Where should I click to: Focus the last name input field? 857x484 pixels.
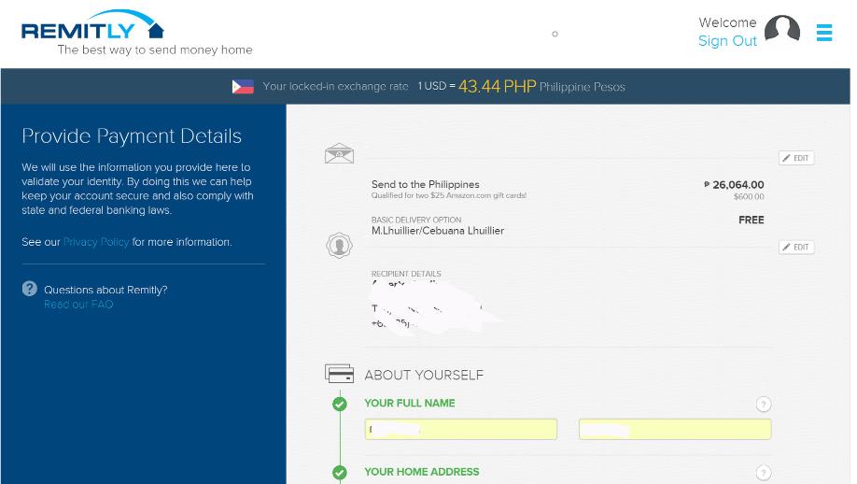coord(675,429)
